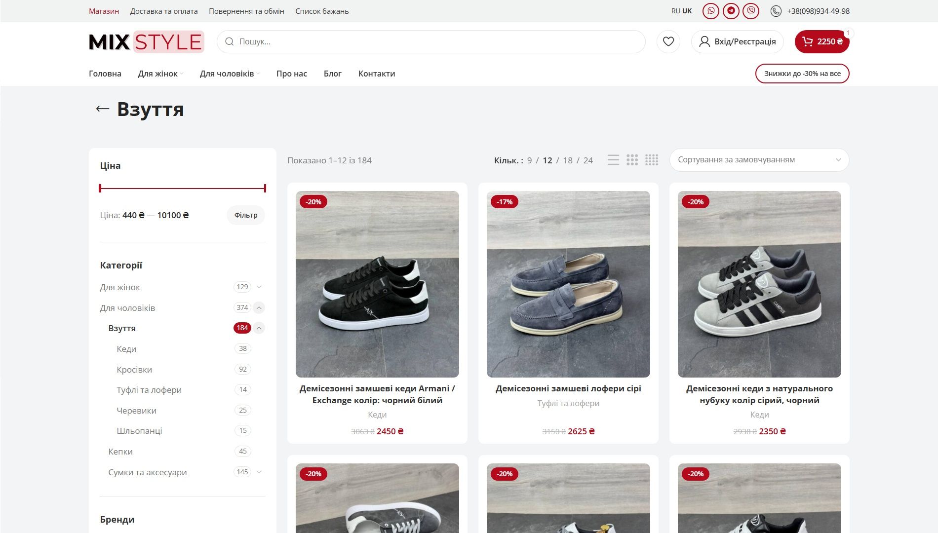Open Про нас page
This screenshot has width=938, height=533.
(292, 74)
